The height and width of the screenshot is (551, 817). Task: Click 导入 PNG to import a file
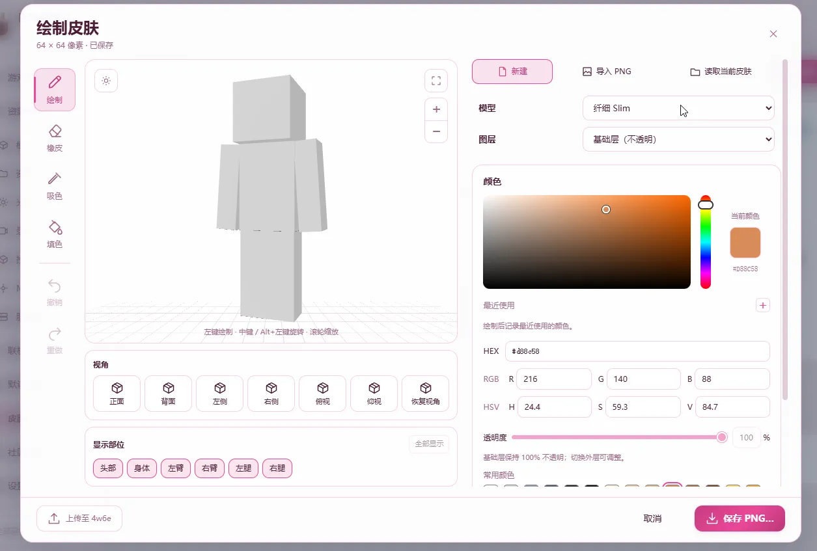(607, 72)
